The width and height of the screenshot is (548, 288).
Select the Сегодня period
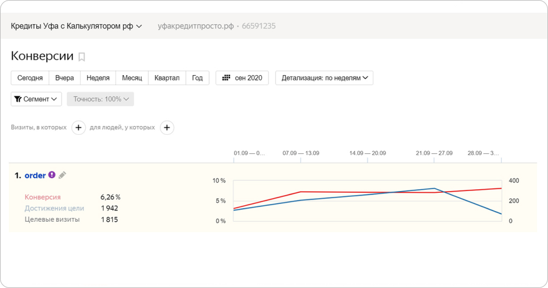30,78
